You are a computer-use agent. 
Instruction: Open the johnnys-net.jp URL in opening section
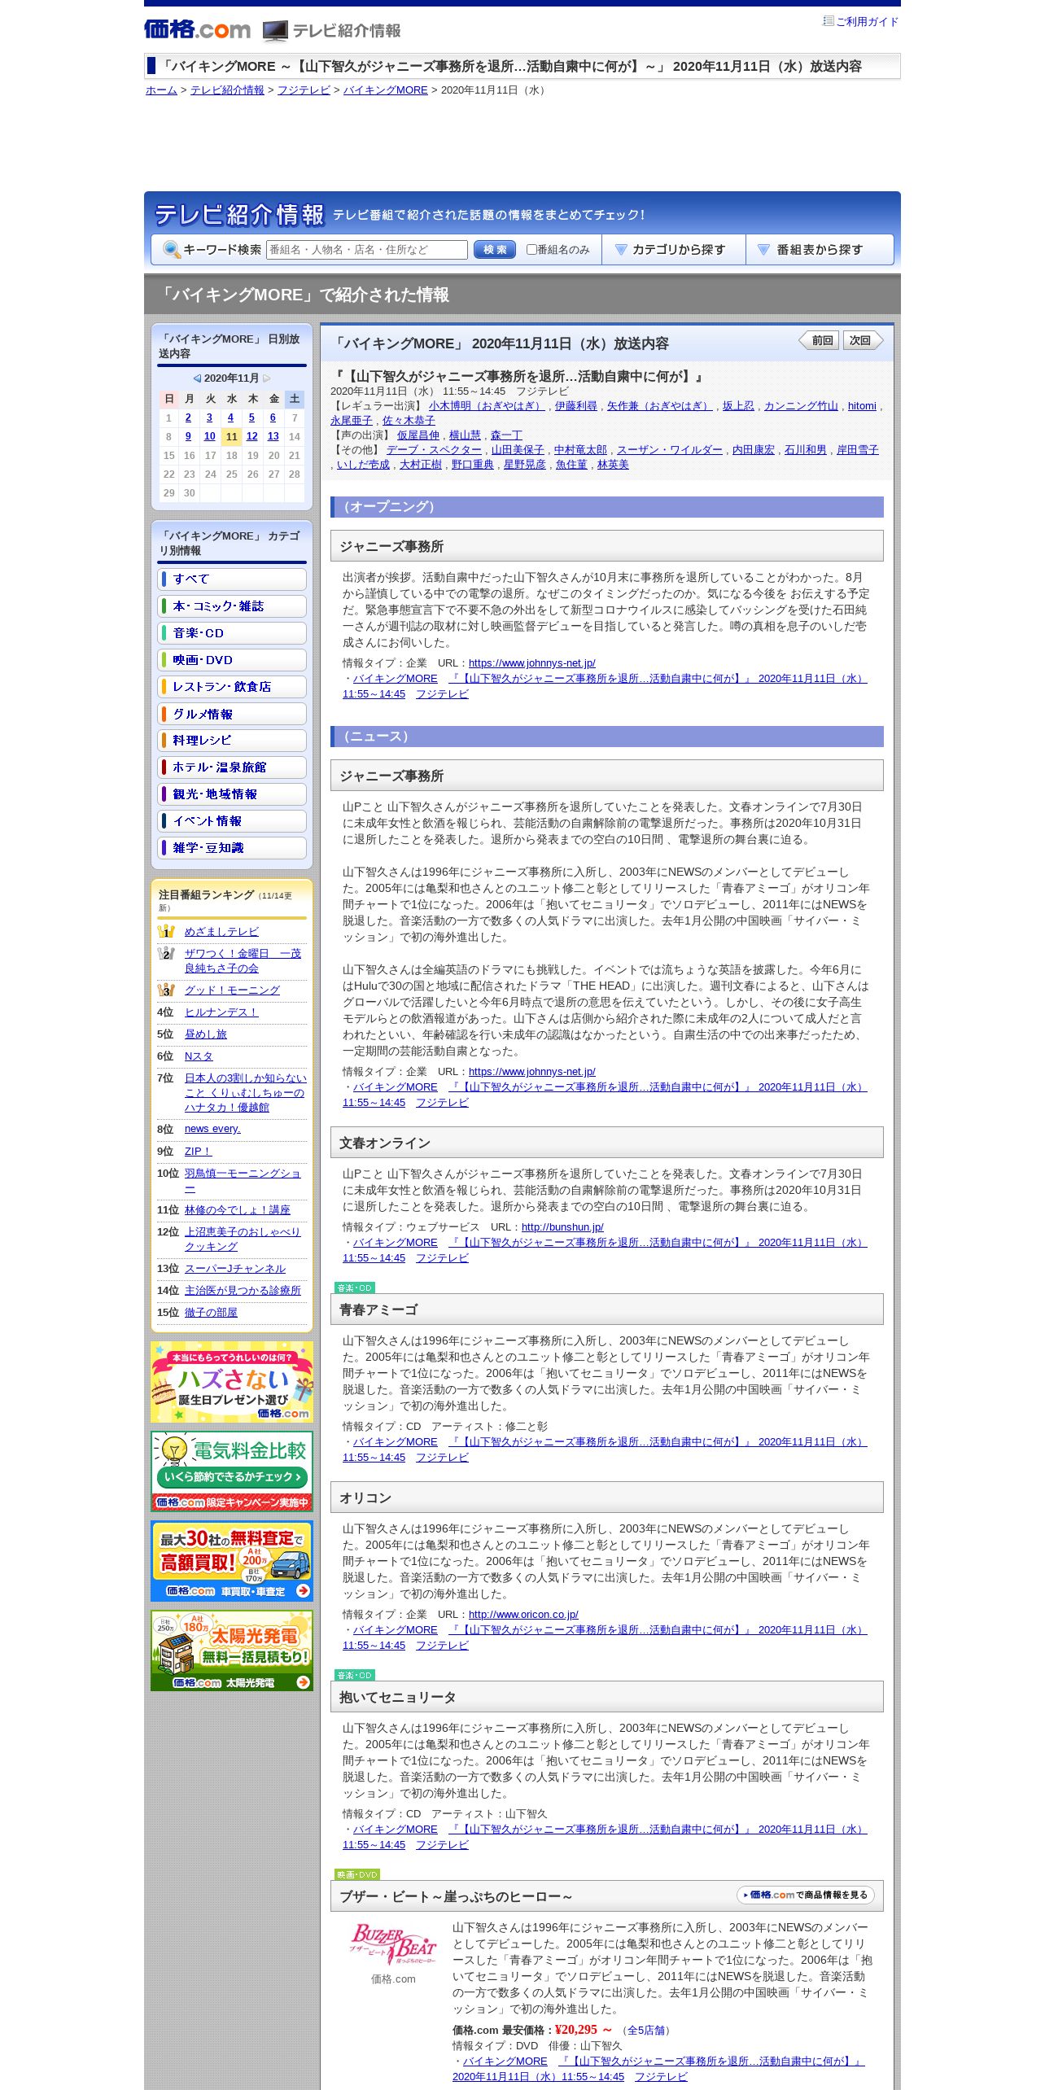tap(531, 663)
